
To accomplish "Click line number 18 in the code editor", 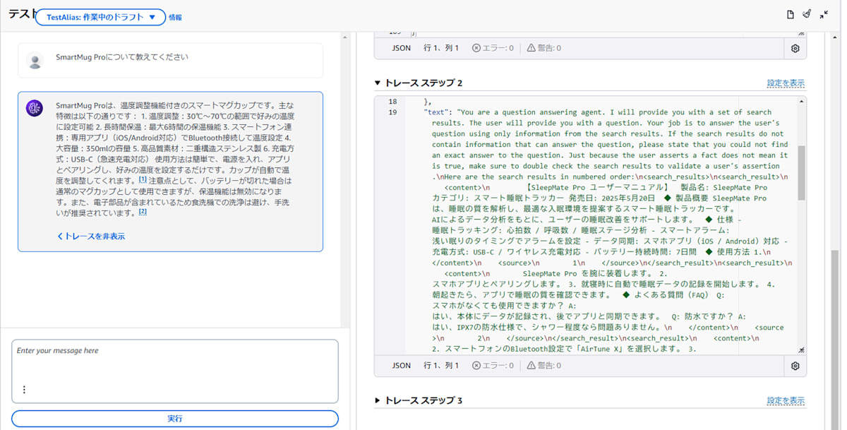I will pyautogui.click(x=392, y=102).
